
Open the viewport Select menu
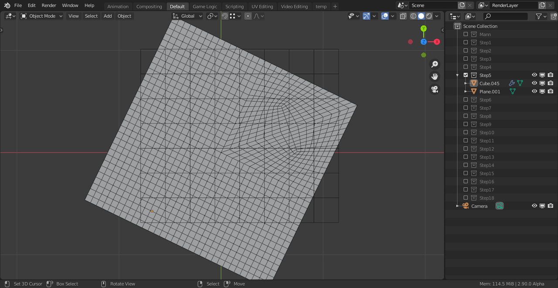coord(91,16)
